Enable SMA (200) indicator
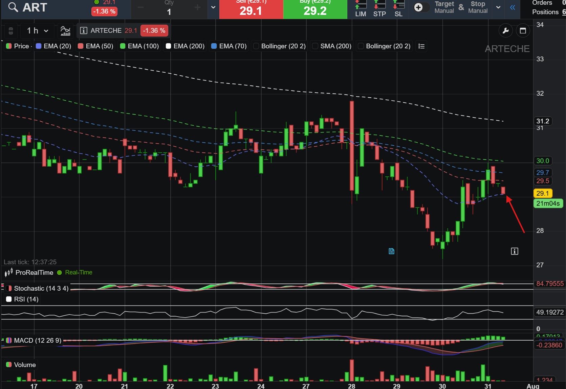Screen dimensions: 566x389 click(x=332, y=46)
